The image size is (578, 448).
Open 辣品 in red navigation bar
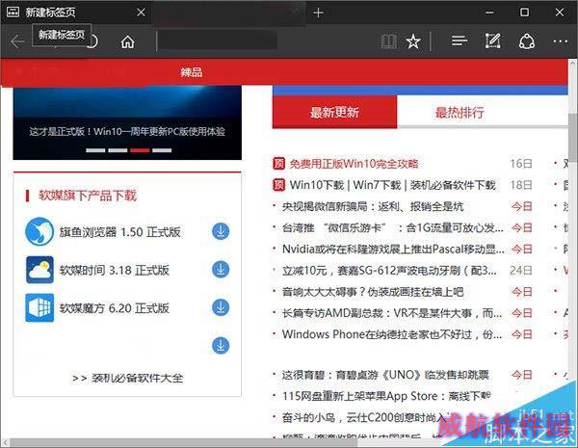click(x=192, y=72)
